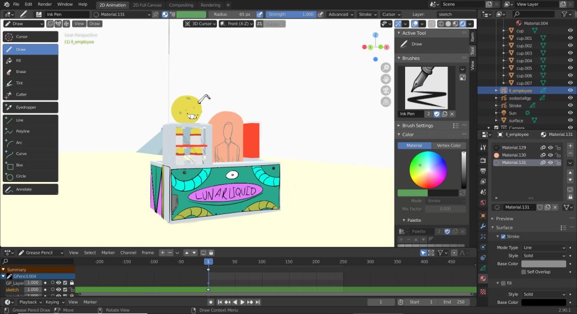Screen dimensions: 577x314
Task: Collapse the Brush Settings panel
Action: (x=417, y=126)
